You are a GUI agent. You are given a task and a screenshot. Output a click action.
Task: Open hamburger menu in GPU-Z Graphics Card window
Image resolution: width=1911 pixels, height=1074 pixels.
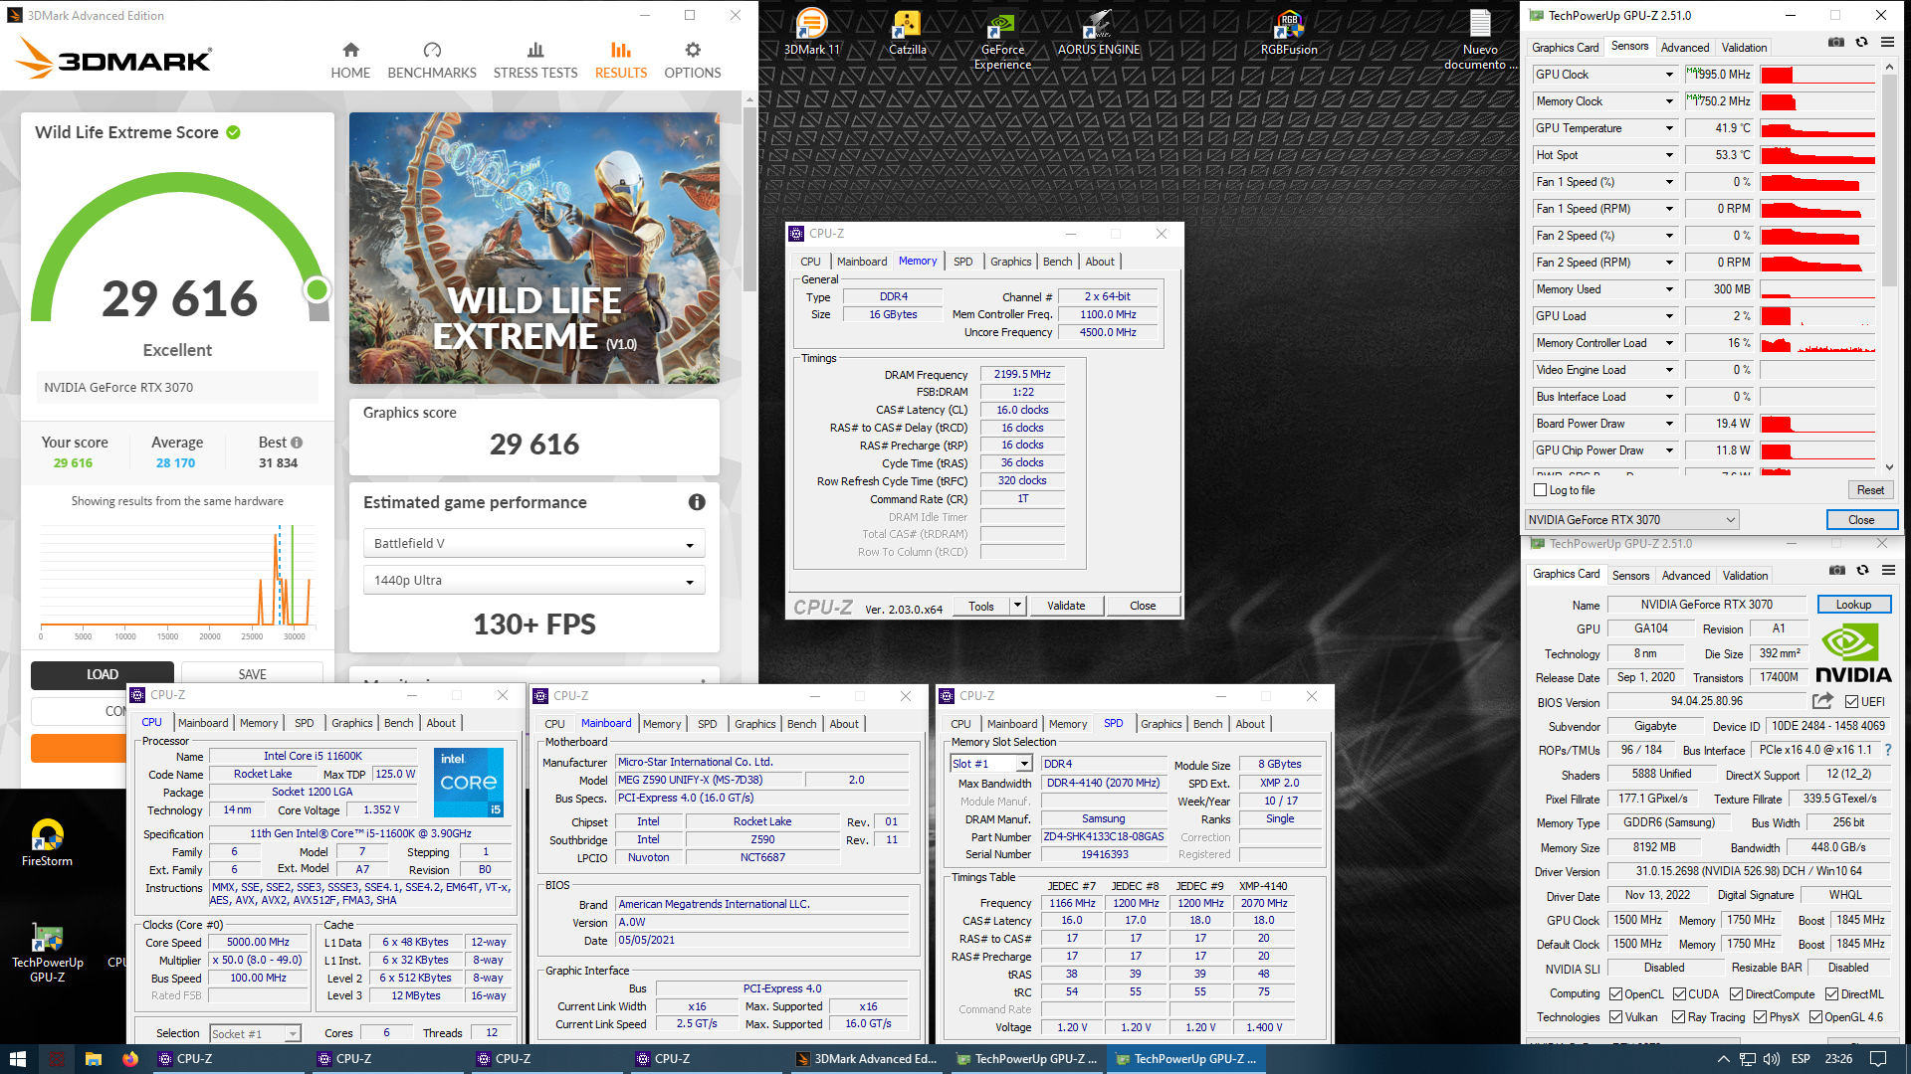[1888, 570]
